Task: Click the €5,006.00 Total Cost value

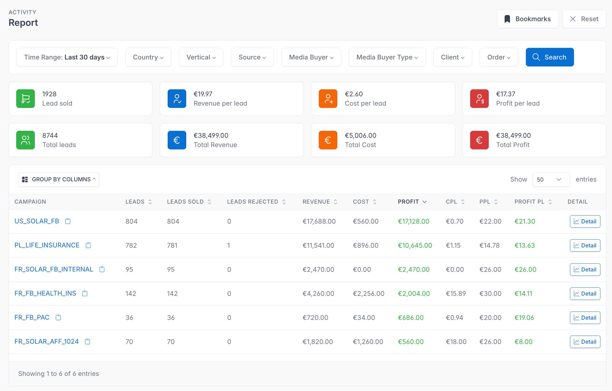Action: point(361,135)
